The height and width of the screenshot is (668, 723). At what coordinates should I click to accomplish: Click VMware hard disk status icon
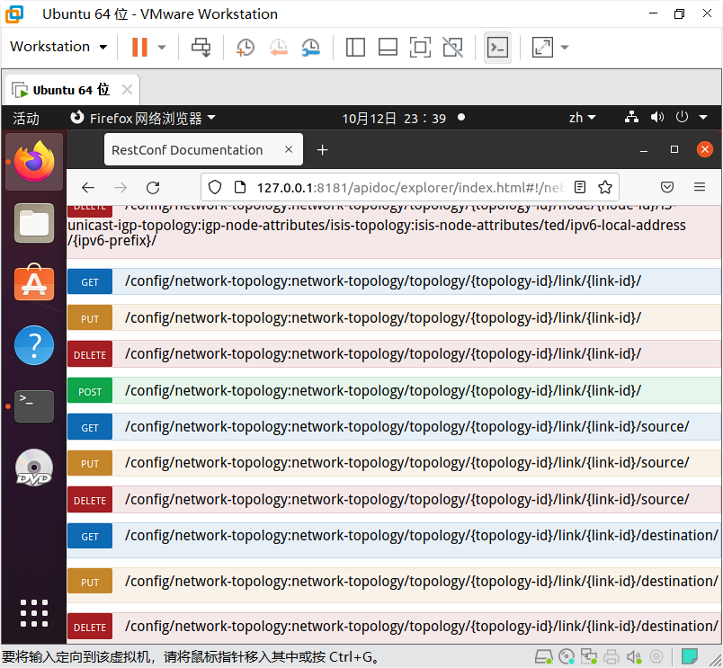click(544, 656)
